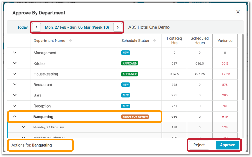This screenshot has height=157, width=252.
Task: Expand the Management department row
Action: (x=15, y=53)
